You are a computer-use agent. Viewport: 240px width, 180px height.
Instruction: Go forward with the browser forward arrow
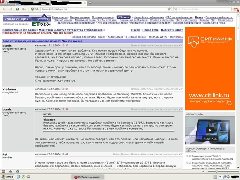point(11,9)
